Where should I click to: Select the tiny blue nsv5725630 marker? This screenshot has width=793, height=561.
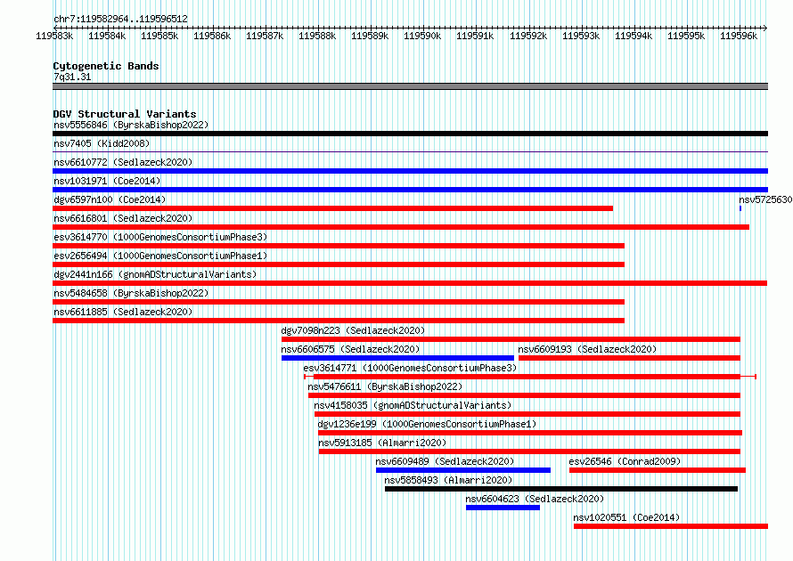(x=740, y=208)
